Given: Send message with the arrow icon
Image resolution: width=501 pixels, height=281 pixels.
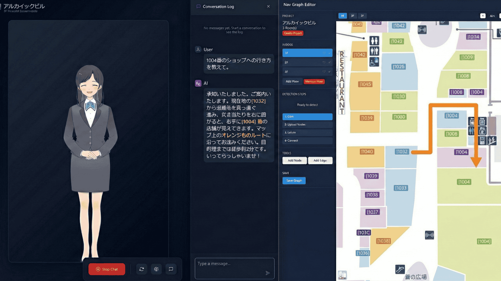Looking at the screenshot, I should (x=267, y=273).
